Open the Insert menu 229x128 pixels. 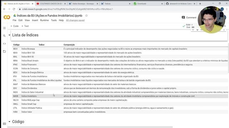point(35,20)
